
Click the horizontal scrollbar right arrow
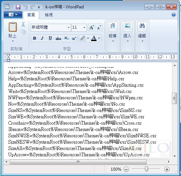[x=169, y=162]
